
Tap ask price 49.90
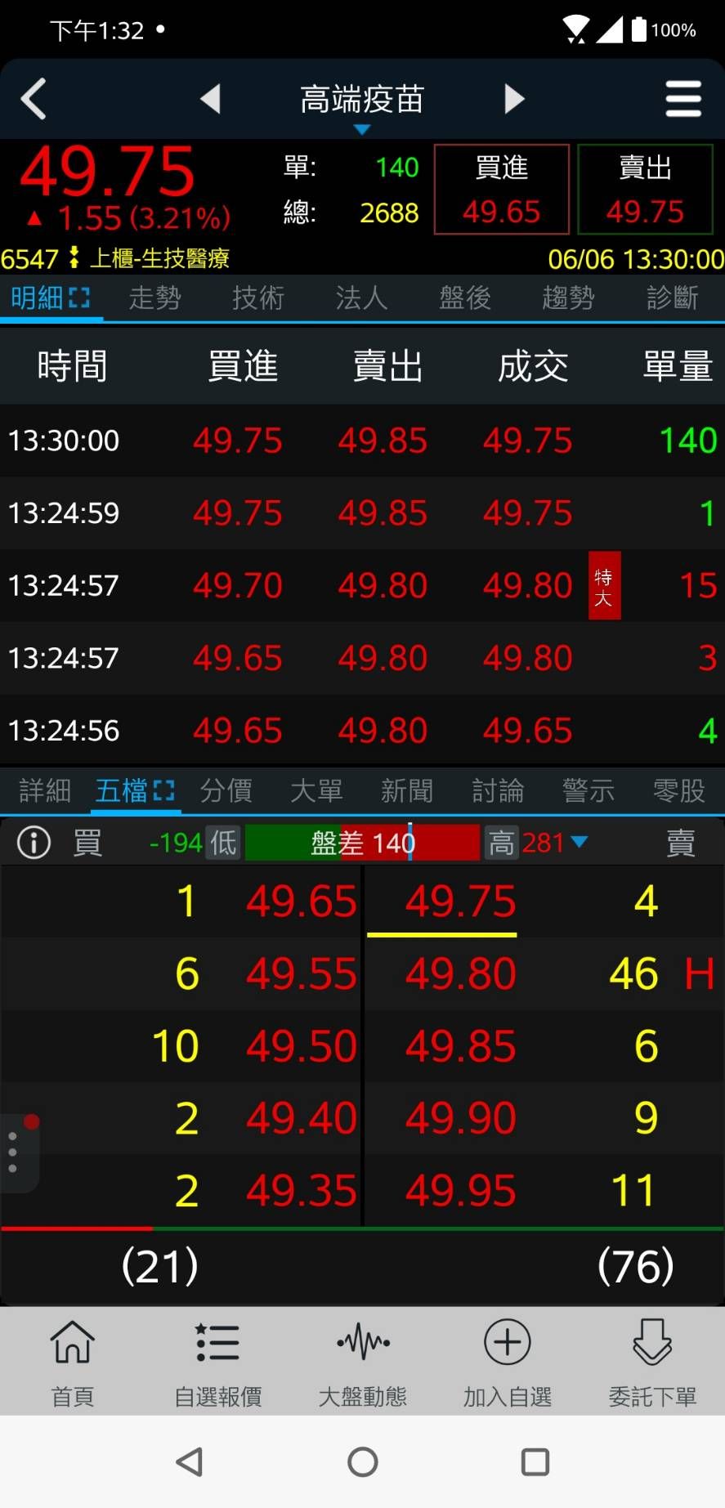[x=461, y=1118]
